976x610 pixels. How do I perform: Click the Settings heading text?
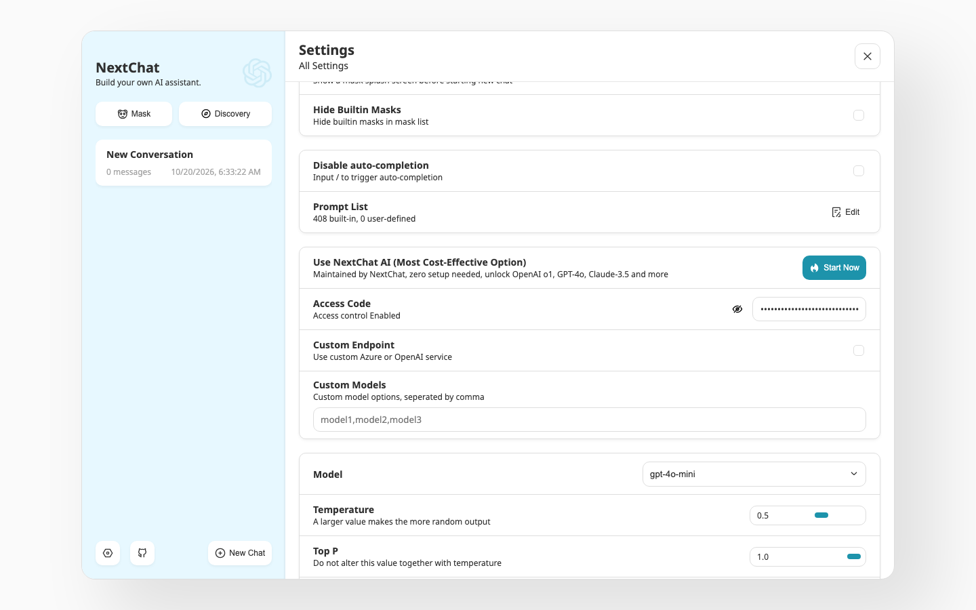pos(327,50)
